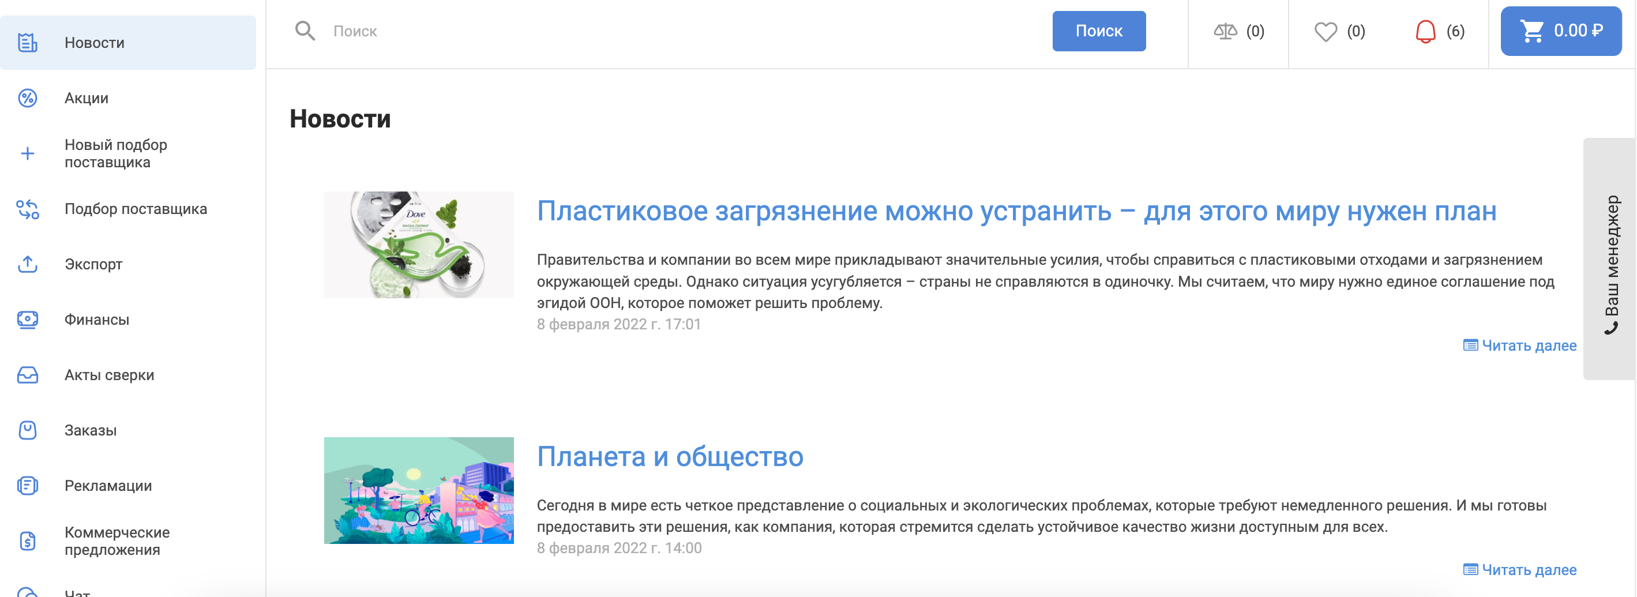
Task: Click the Акции percent icon
Action: (27, 98)
